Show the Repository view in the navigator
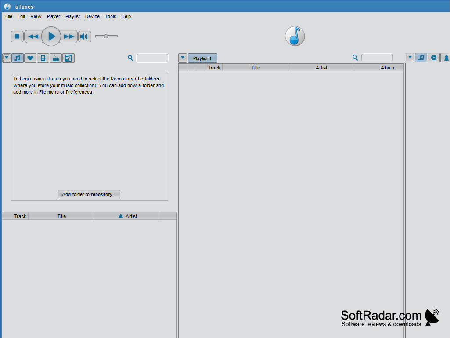This screenshot has height=338, width=450. (x=18, y=58)
